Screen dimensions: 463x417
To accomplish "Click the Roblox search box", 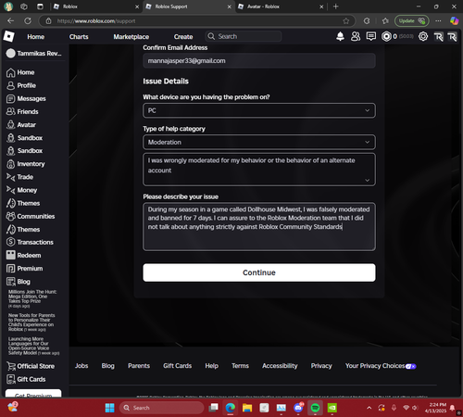I will 244,36.
